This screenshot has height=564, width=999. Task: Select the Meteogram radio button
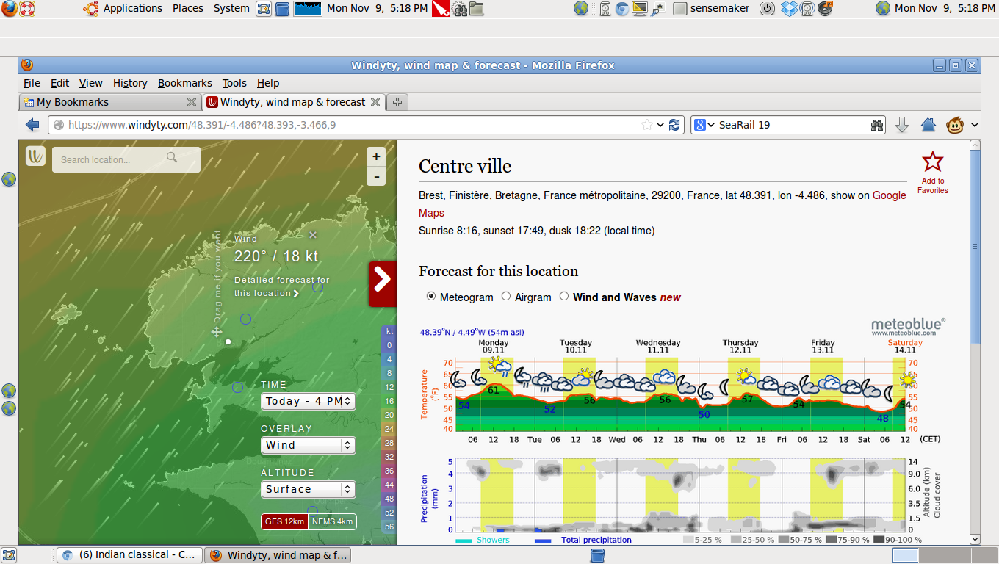click(431, 297)
